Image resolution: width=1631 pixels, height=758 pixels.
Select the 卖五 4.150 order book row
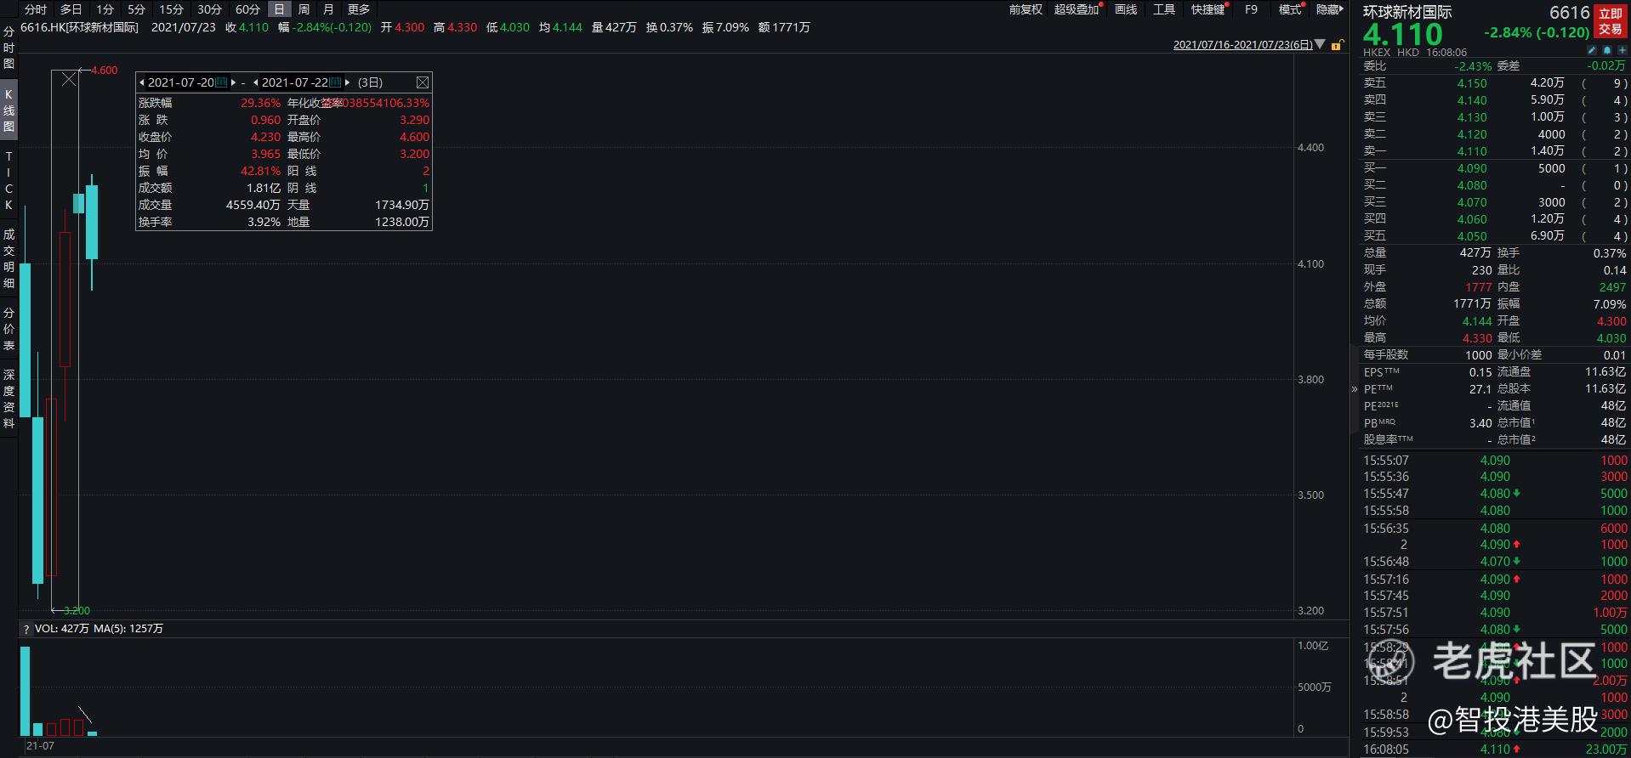tap(1494, 83)
